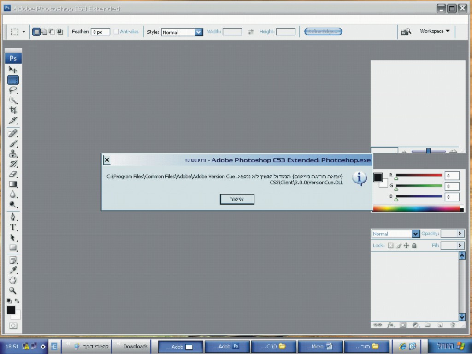Open the Style dropdown
472x354 pixels.
click(x=199, y=32)
